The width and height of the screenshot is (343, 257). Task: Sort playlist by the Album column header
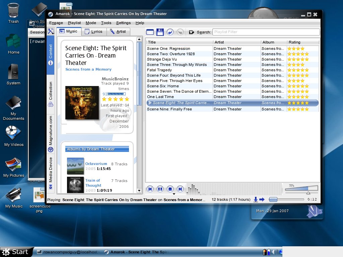click(274, 42)
